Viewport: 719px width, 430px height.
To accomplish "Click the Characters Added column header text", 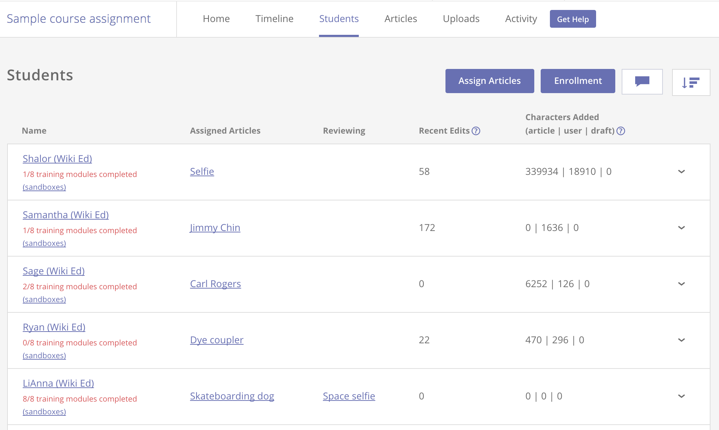I will (x=570, y=124).
